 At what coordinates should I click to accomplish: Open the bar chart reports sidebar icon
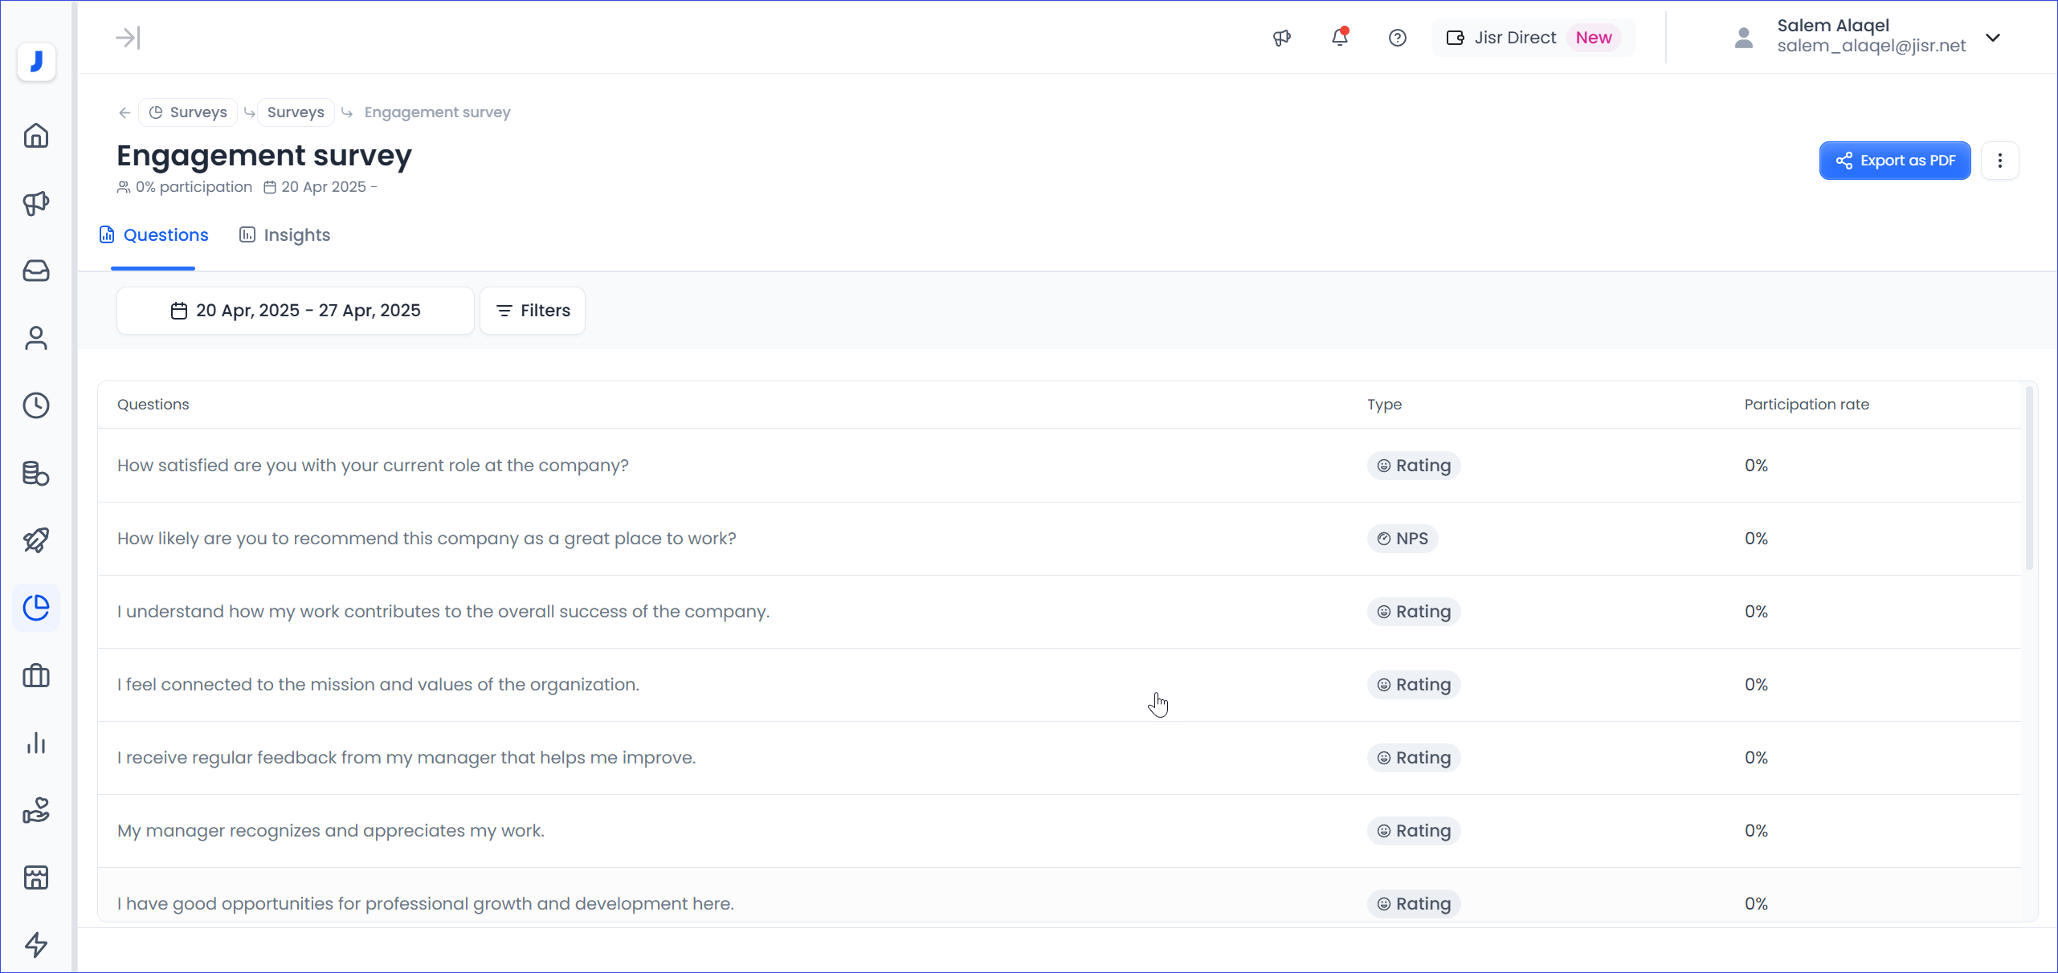(36, 743)
